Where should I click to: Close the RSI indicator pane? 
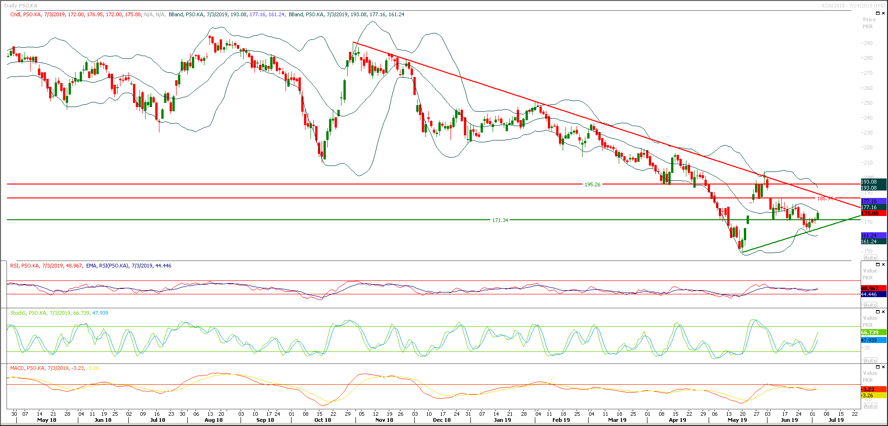[x=883, y=265]
